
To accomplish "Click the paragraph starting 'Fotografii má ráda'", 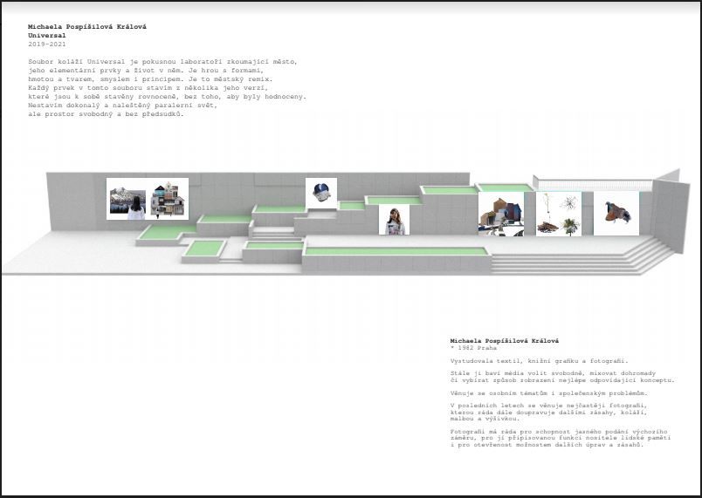I will [x=559, y=438].
